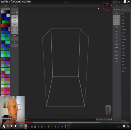Choose the box select tool
The image size is (131, 130).
point(15,28)
